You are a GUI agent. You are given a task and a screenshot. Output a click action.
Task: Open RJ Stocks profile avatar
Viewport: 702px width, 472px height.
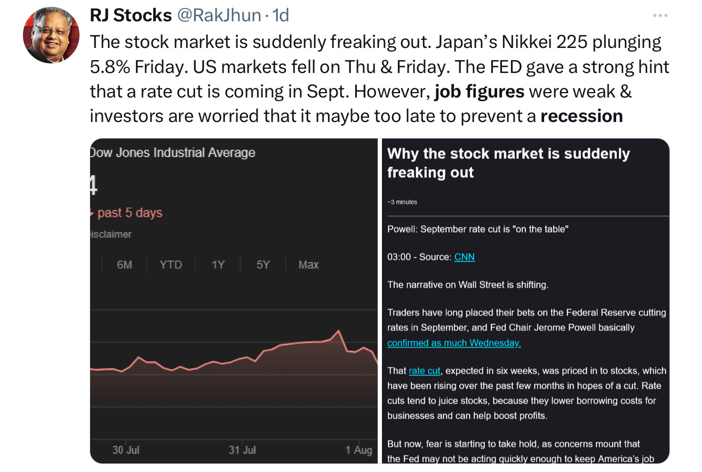point(51,36)
